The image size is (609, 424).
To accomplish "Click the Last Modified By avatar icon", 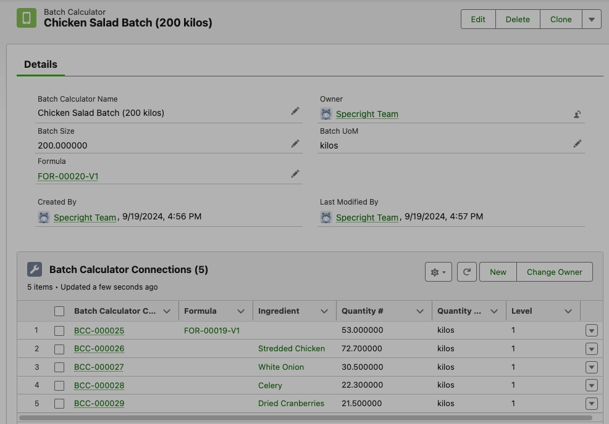I will (x=326, y=217).
